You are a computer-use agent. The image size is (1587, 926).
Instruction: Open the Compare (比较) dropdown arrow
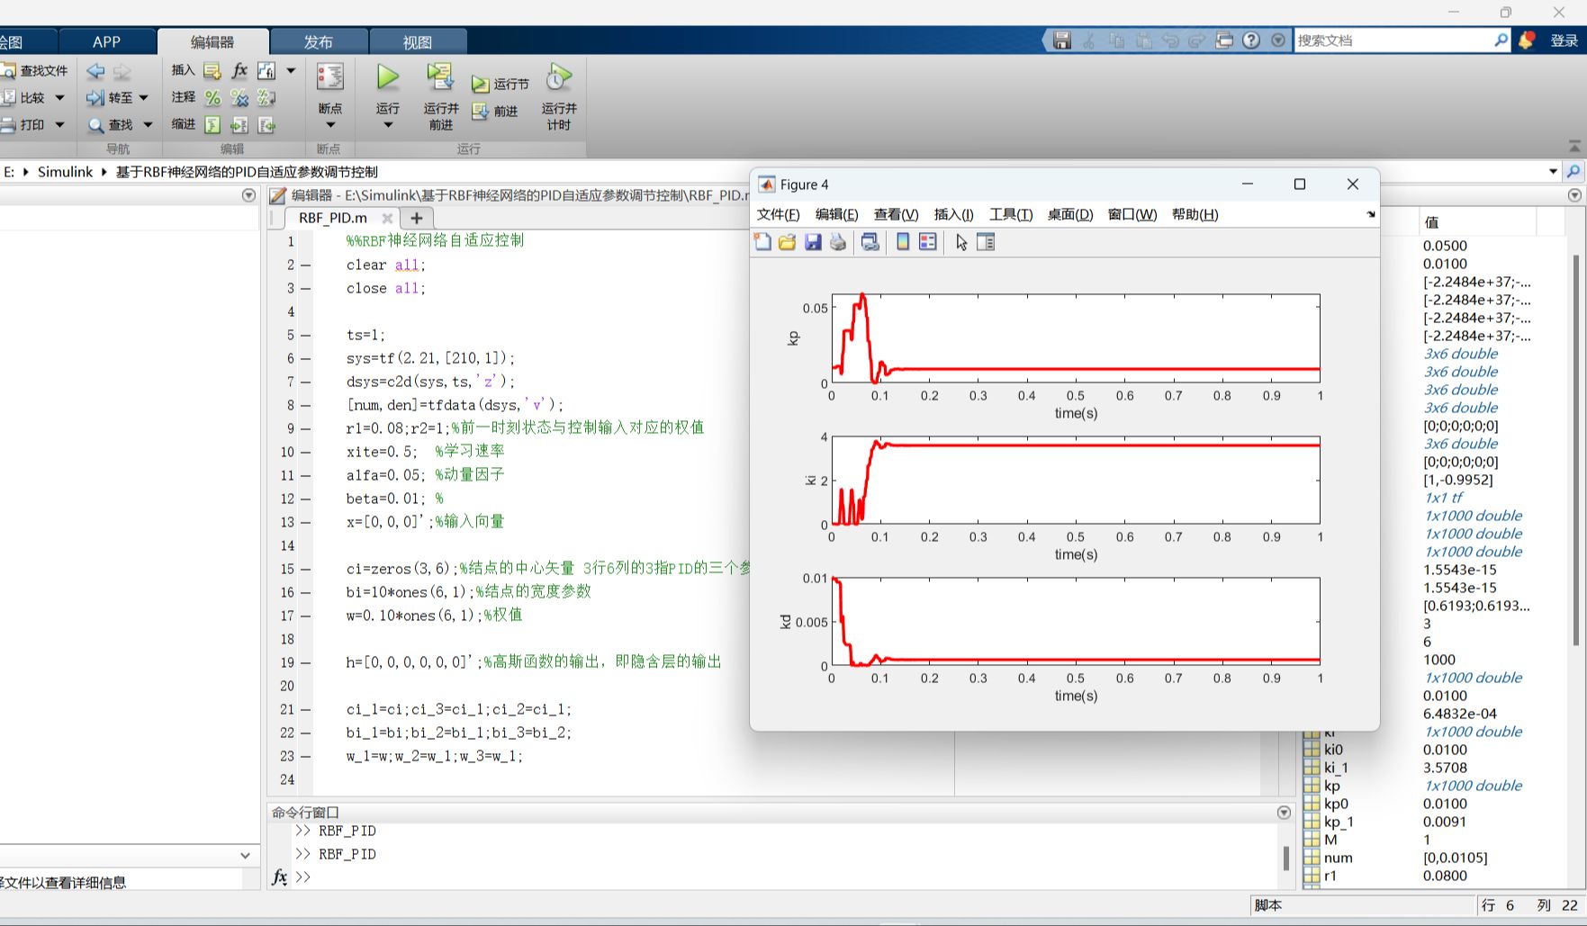click(x=60, y=97)
